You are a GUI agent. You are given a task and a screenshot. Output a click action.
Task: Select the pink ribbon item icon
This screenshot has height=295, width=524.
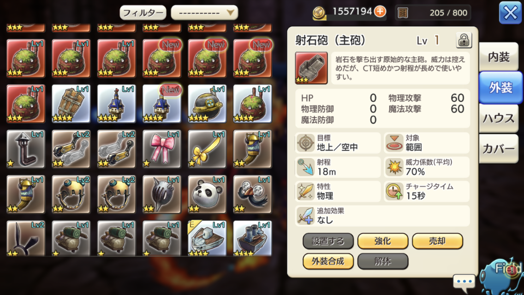pos(162,149)
